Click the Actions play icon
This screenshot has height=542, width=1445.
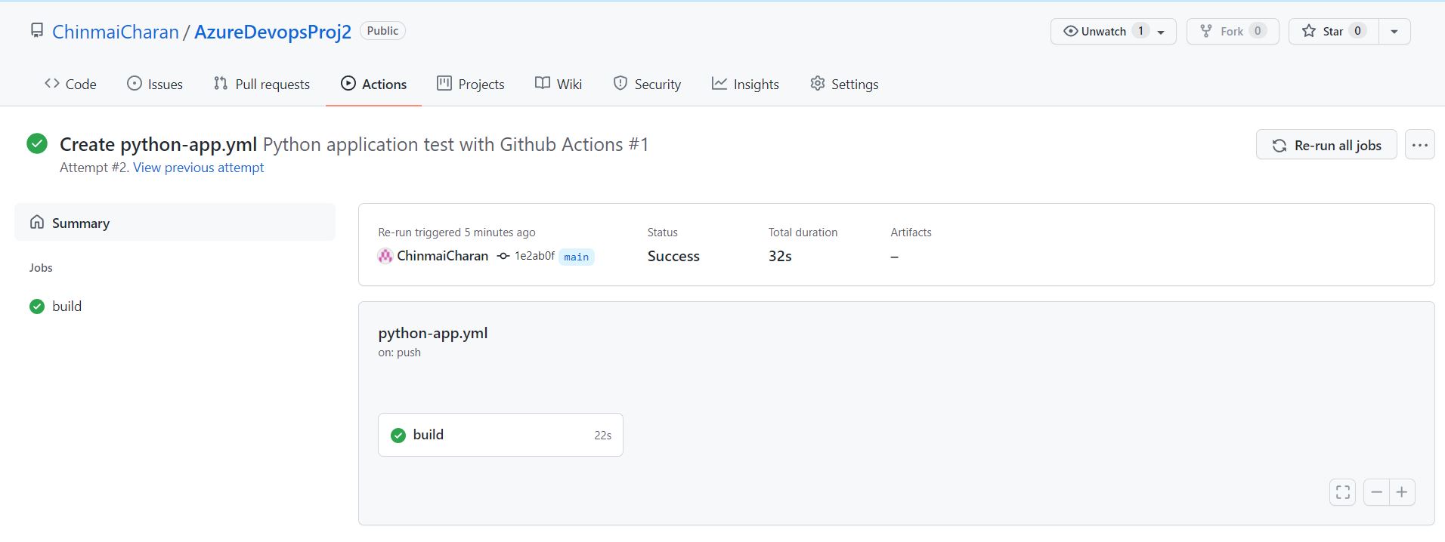pyautogui.click(x=348, y=83)
